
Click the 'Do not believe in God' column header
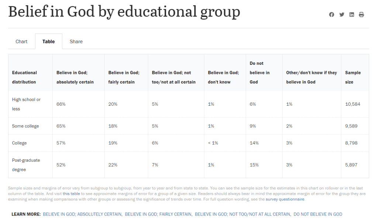click(259, 73)
